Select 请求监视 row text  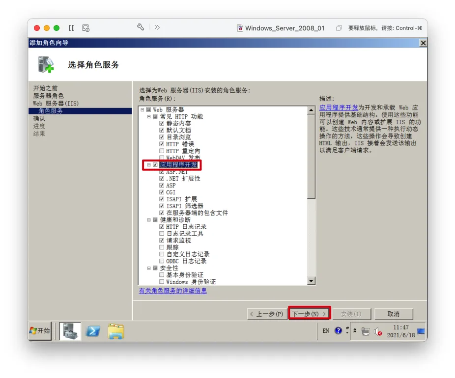pos(178,241)
